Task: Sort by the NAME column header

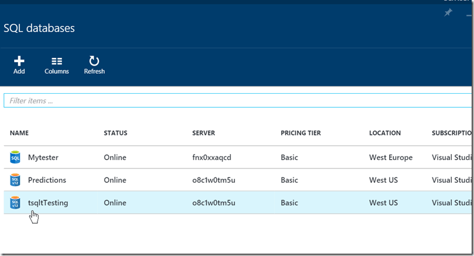Action: (x=19, y=133)
